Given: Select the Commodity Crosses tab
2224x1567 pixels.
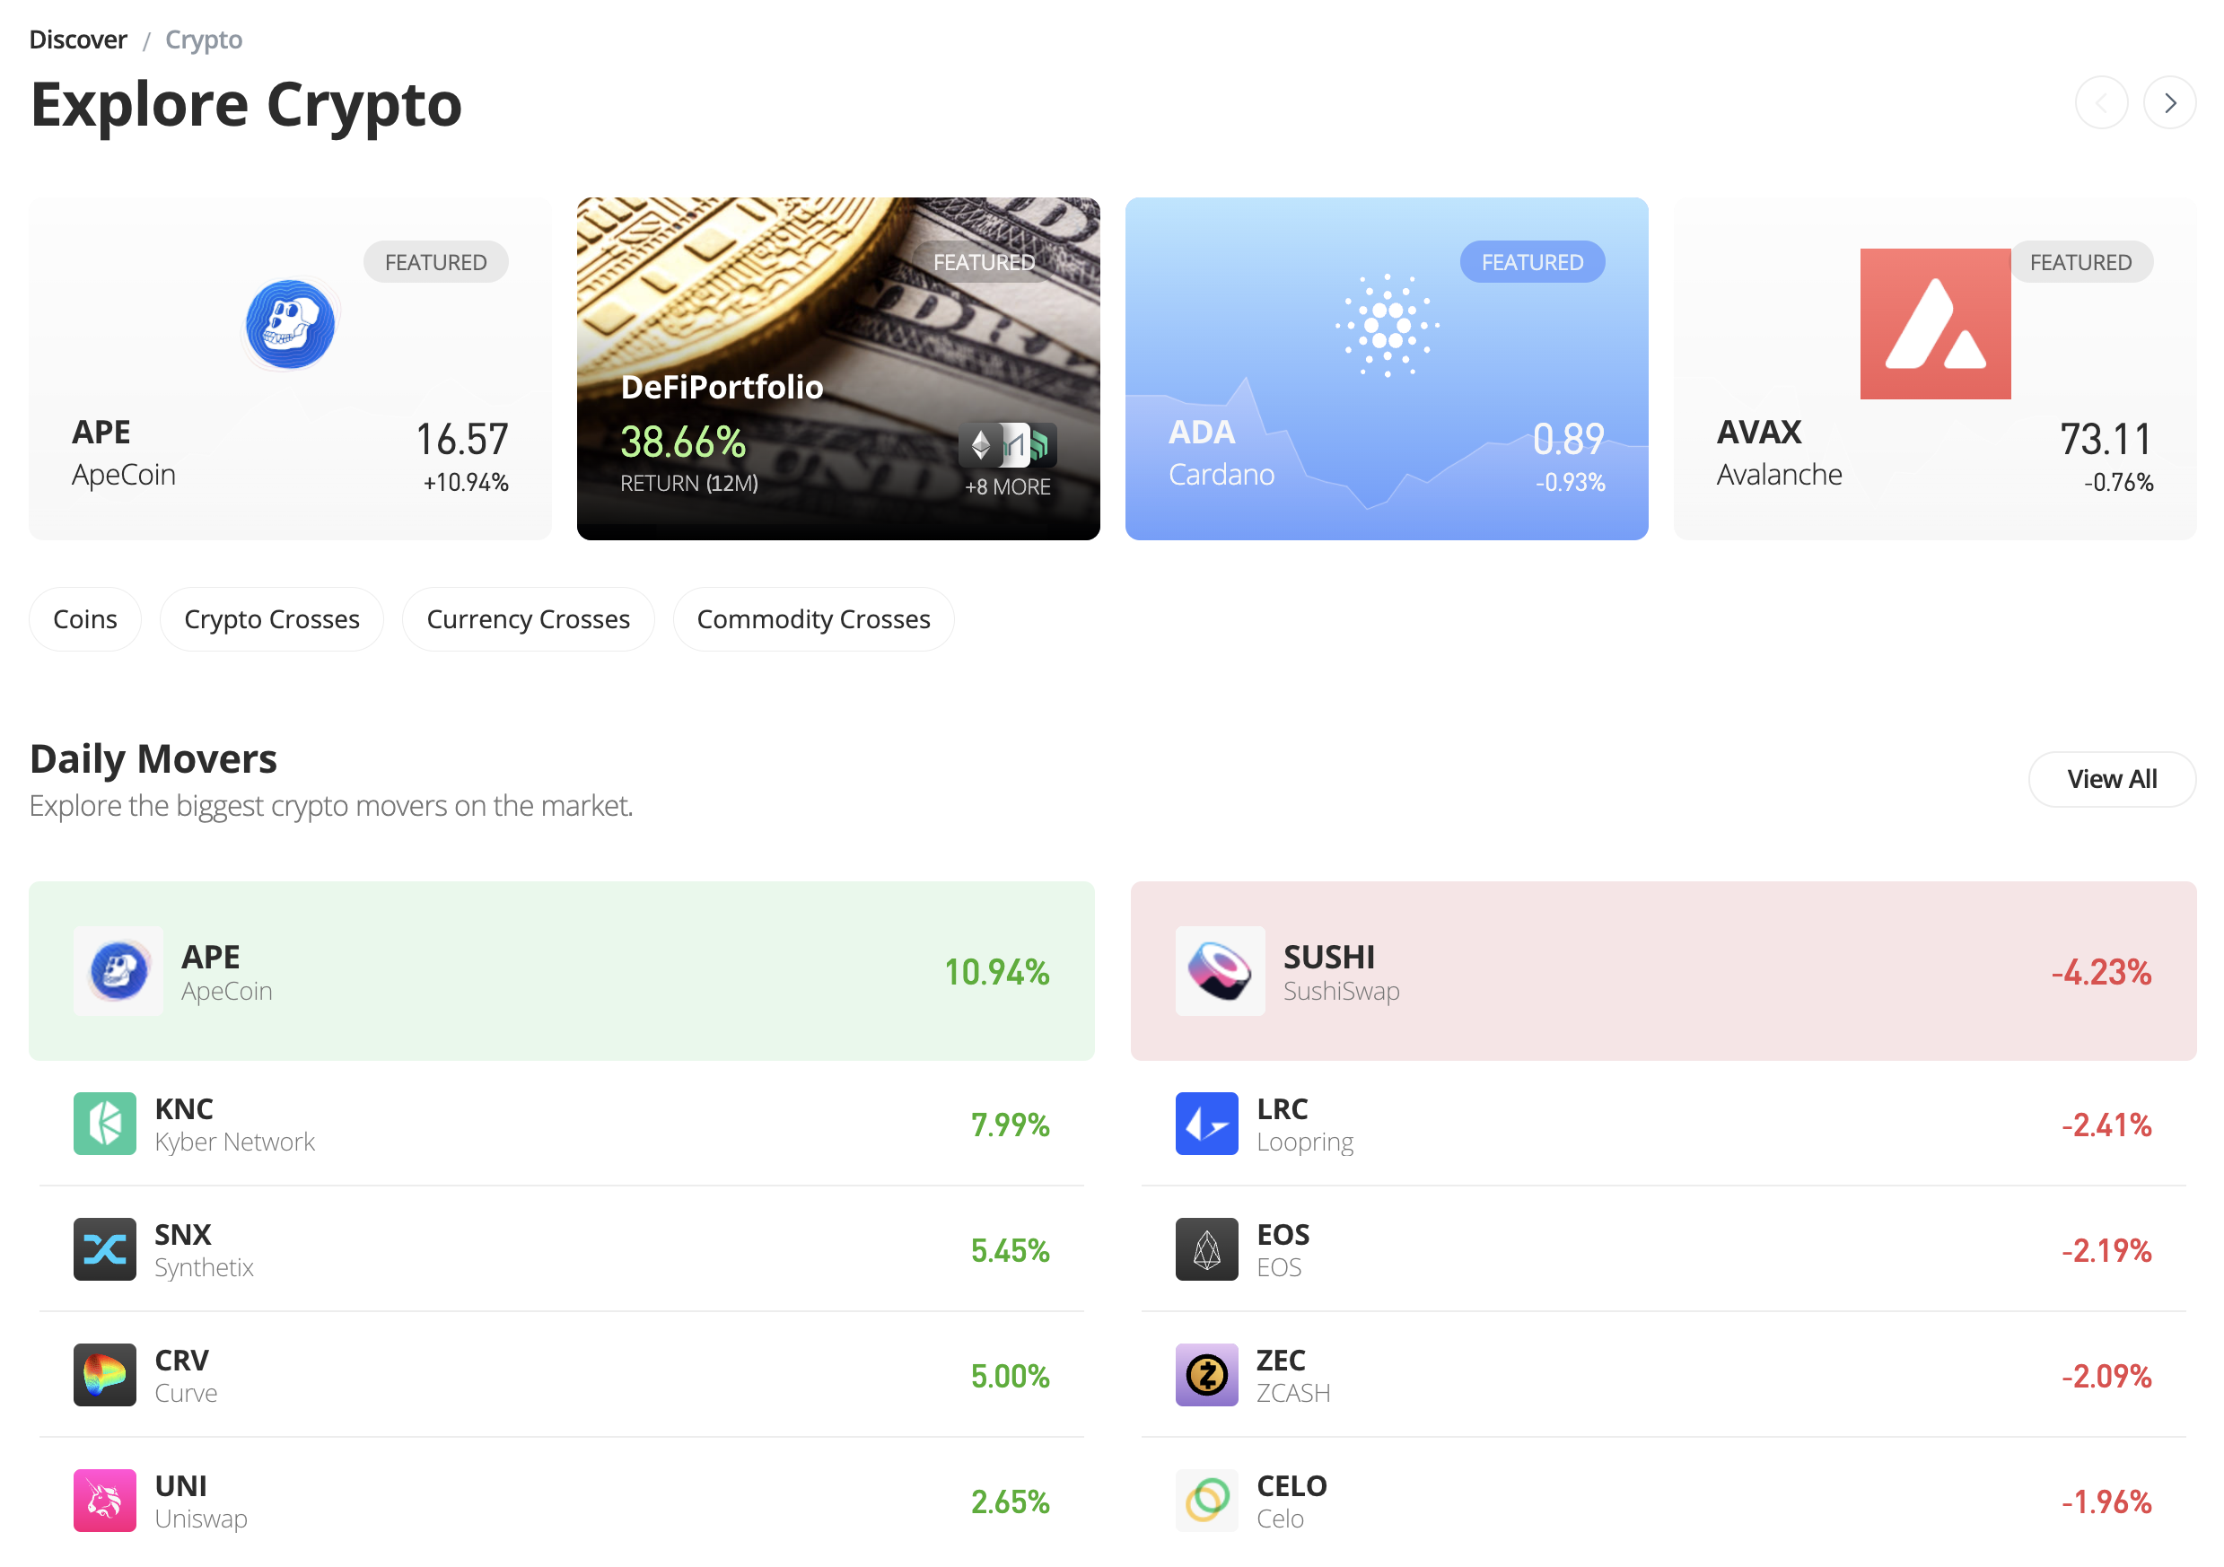Looking at the screenshot, I should pyautogui.click(x=814, y=619).
